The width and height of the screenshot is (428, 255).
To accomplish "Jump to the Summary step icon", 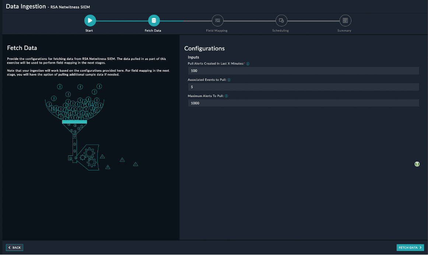I will click(345, 21).
